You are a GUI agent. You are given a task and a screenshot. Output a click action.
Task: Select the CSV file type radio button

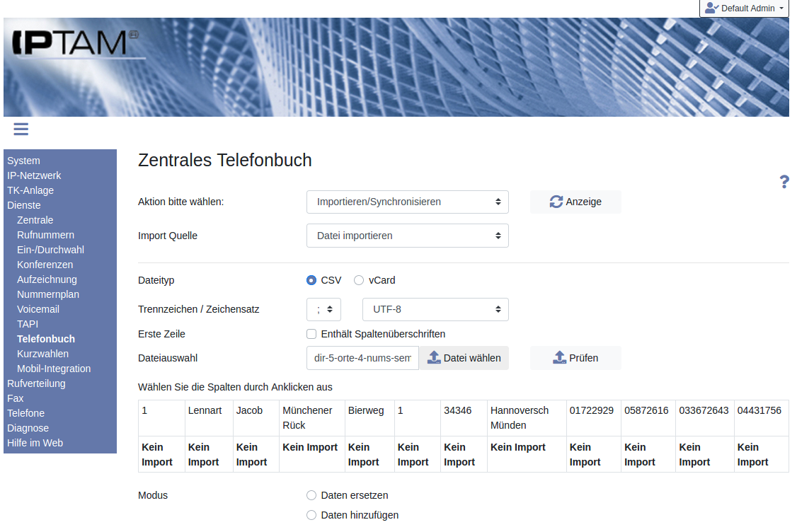coord(311,280)
